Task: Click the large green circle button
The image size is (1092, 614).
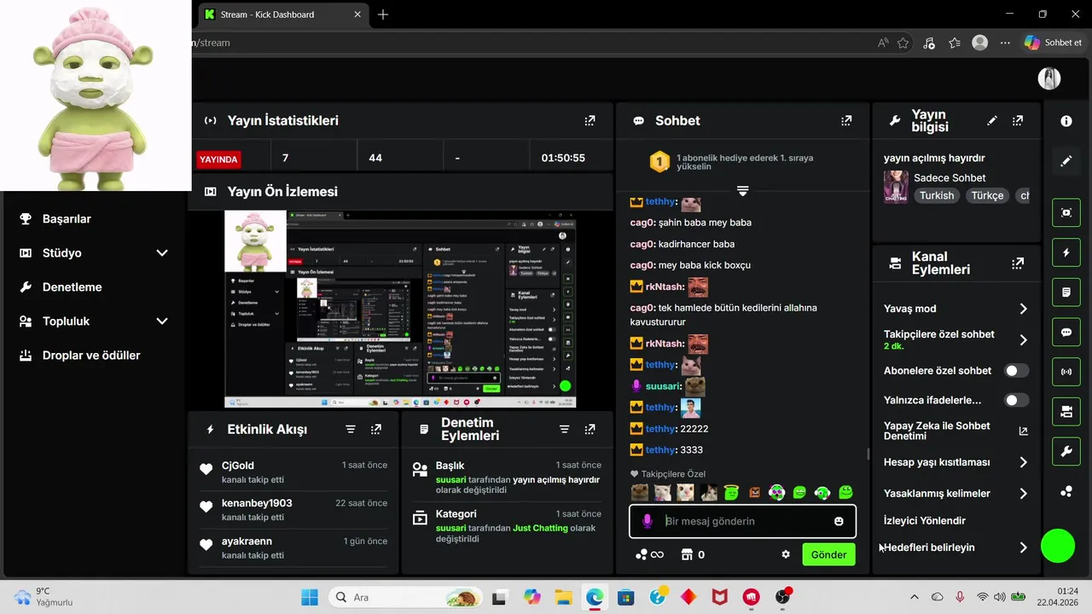Action: pyautogui.click(x=1058, y=546)
